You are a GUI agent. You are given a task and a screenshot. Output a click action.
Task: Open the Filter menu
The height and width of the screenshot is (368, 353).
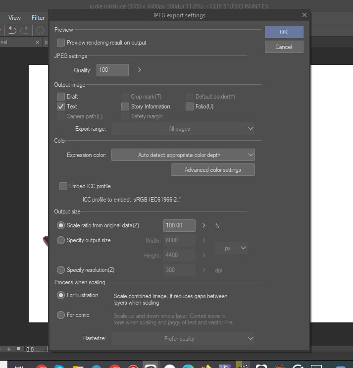(38, 17)
